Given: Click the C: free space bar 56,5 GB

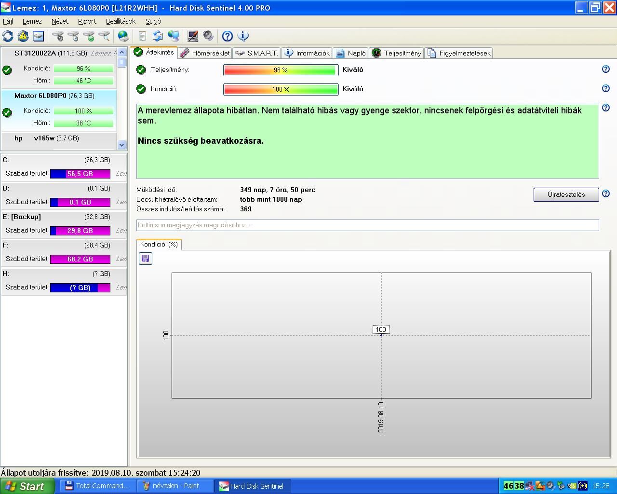Looking at the screenshot, I should coord(80,174).
